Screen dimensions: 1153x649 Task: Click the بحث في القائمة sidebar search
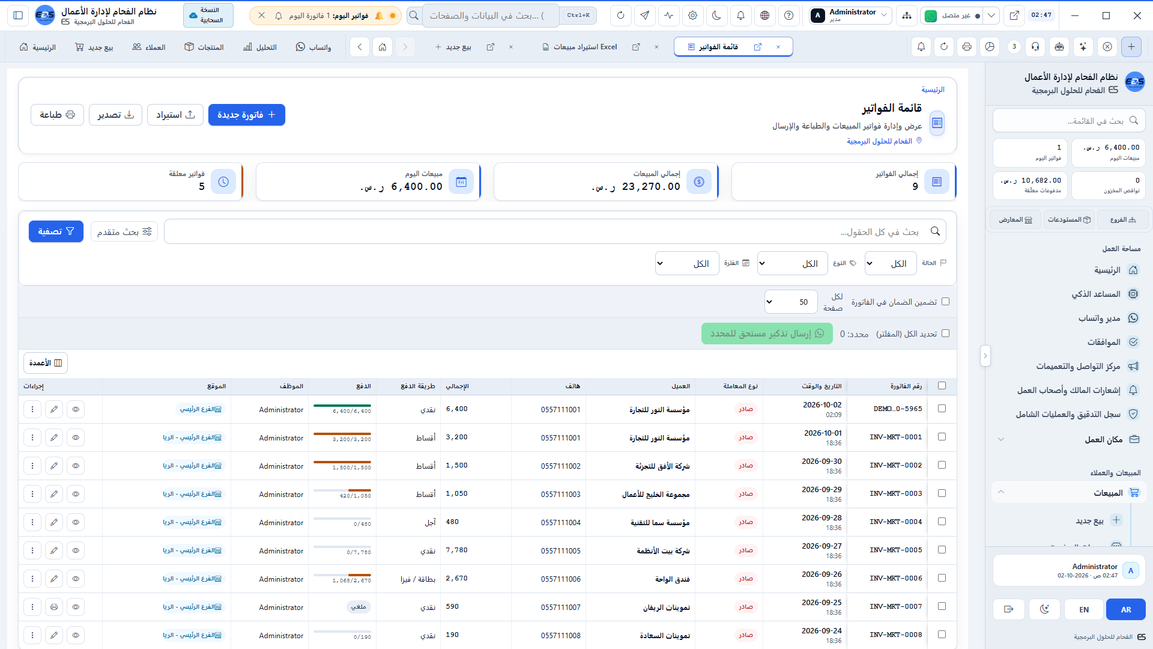pos(1069,121)
